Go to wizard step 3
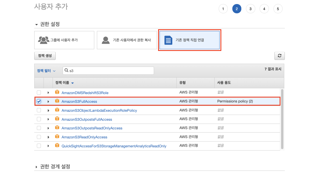This screenshot has width=324, height=176. point(250,9)
